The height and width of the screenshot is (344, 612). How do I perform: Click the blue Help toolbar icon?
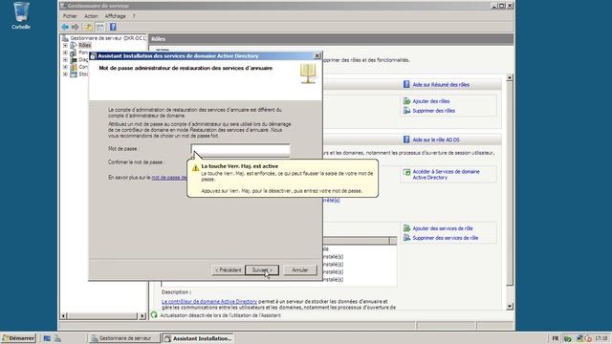[113, 27]
